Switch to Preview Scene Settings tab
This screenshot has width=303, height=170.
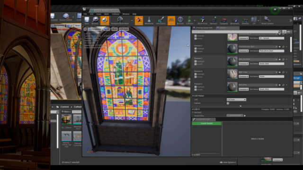[x=204, y=28]
